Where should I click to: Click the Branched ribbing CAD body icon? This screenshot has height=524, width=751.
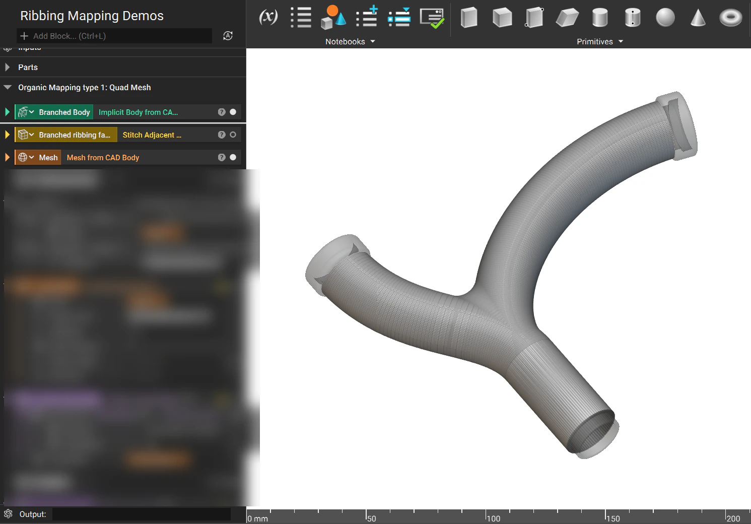pos(22,135)
